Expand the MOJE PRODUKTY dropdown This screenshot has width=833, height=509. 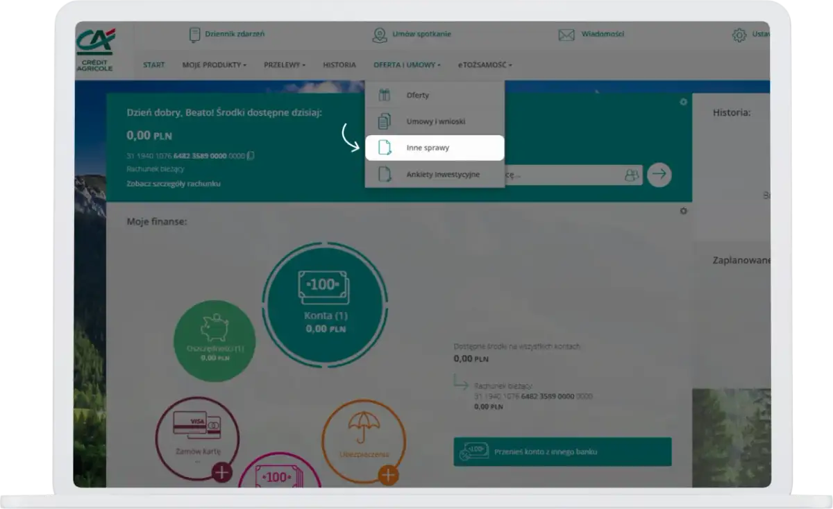214,65
